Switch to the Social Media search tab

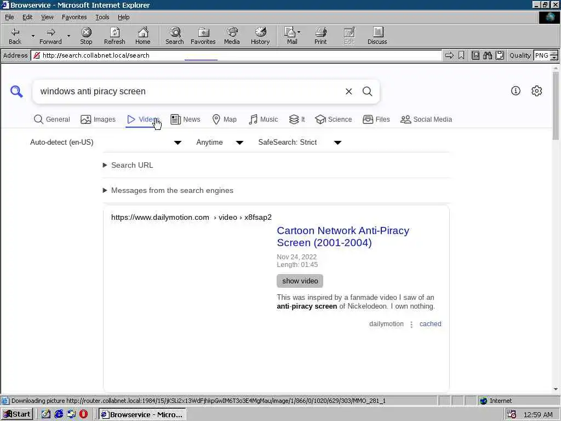[426, 119]
